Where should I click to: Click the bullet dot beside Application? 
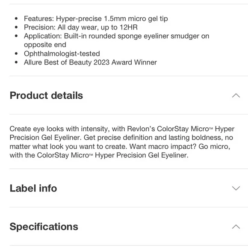(16, 36)
